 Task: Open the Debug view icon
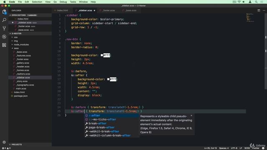[4, 37]
